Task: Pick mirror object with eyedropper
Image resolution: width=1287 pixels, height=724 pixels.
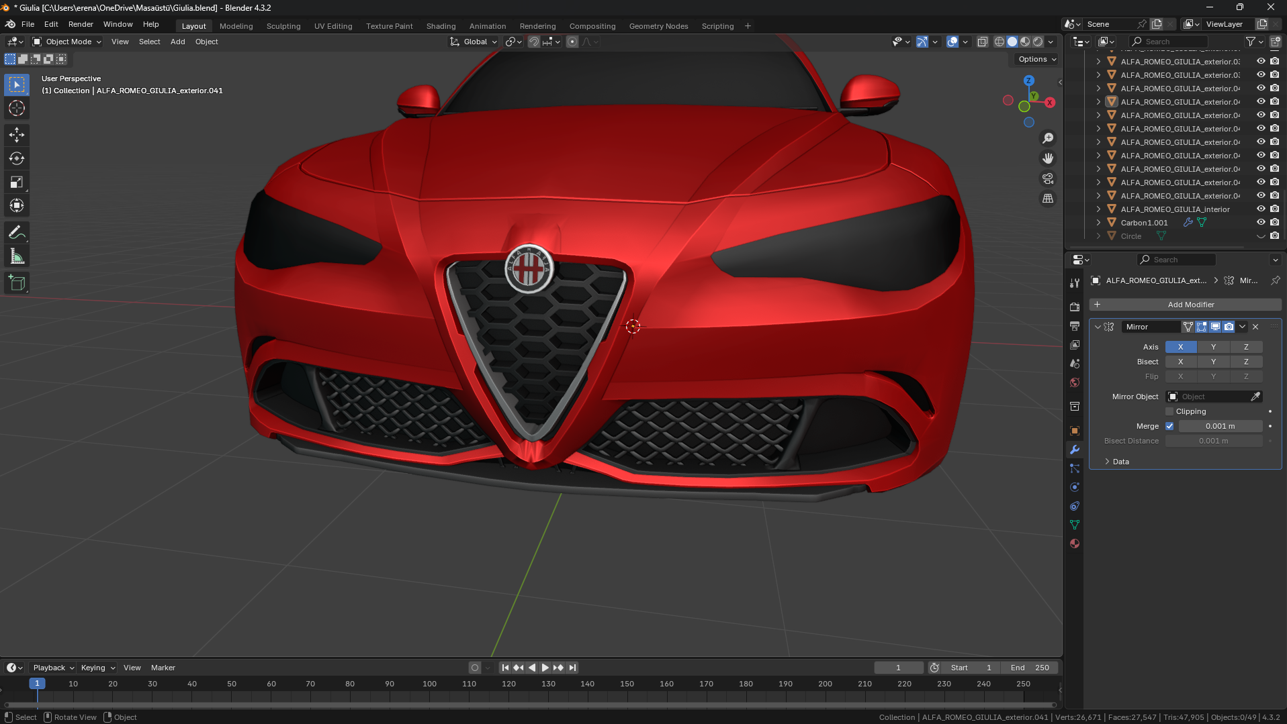Action: tap(1255, 397)
